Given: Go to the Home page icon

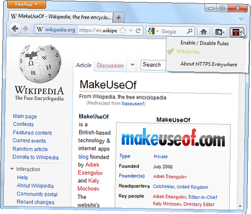Looking at the screenshot, I should coord(204,32).
